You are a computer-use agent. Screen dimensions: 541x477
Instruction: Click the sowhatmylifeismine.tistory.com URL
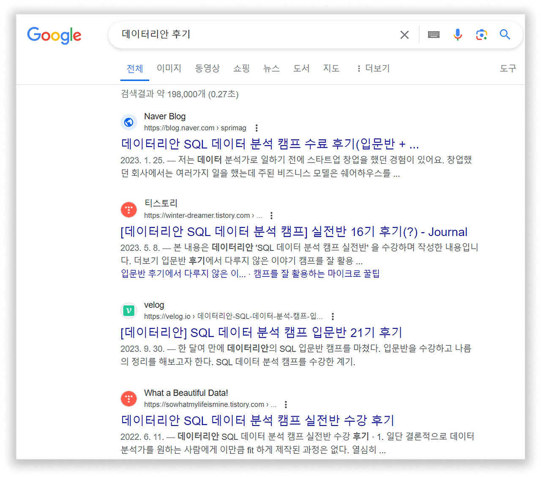[210, 404]
